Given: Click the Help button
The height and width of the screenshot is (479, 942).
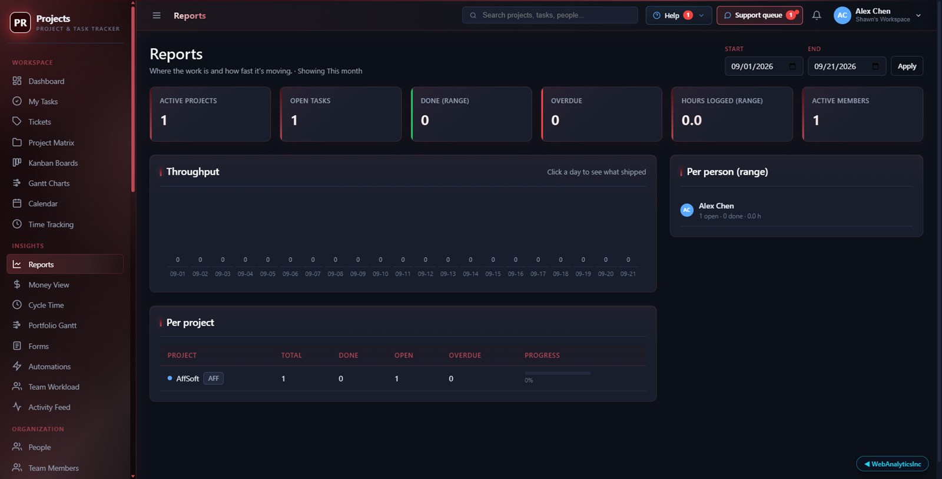Looking at the screenshot, I should coord(679,15).
